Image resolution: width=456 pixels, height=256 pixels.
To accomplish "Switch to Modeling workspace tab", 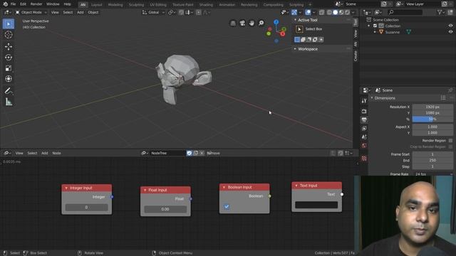I will click(x=115, y=5).
